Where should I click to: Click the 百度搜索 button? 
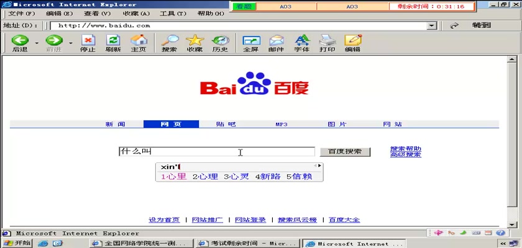[x=345, y=152]
